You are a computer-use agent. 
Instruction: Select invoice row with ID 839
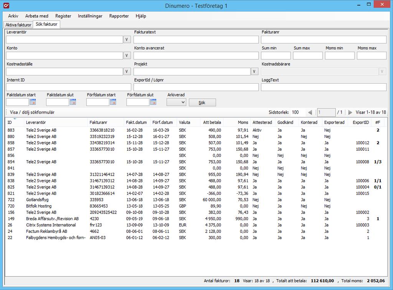[196, 174]
